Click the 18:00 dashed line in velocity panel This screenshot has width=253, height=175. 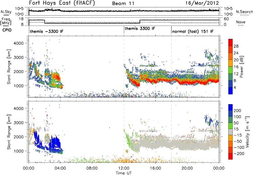[x=171, y=131]
